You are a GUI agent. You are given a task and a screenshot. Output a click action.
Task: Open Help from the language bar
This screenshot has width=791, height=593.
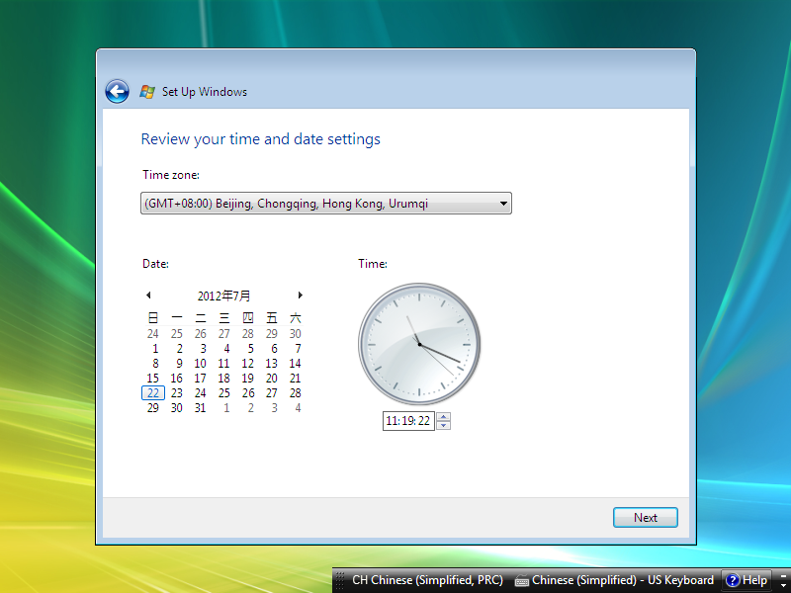click(x=747, y=580)
